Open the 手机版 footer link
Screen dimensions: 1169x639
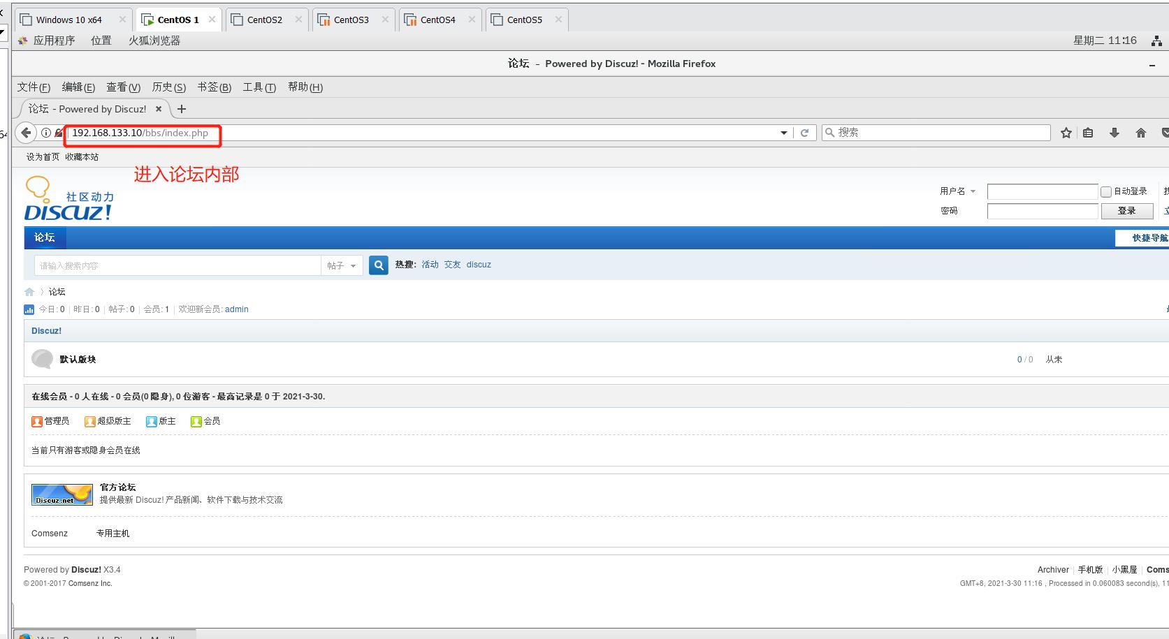coord(1090,570)
